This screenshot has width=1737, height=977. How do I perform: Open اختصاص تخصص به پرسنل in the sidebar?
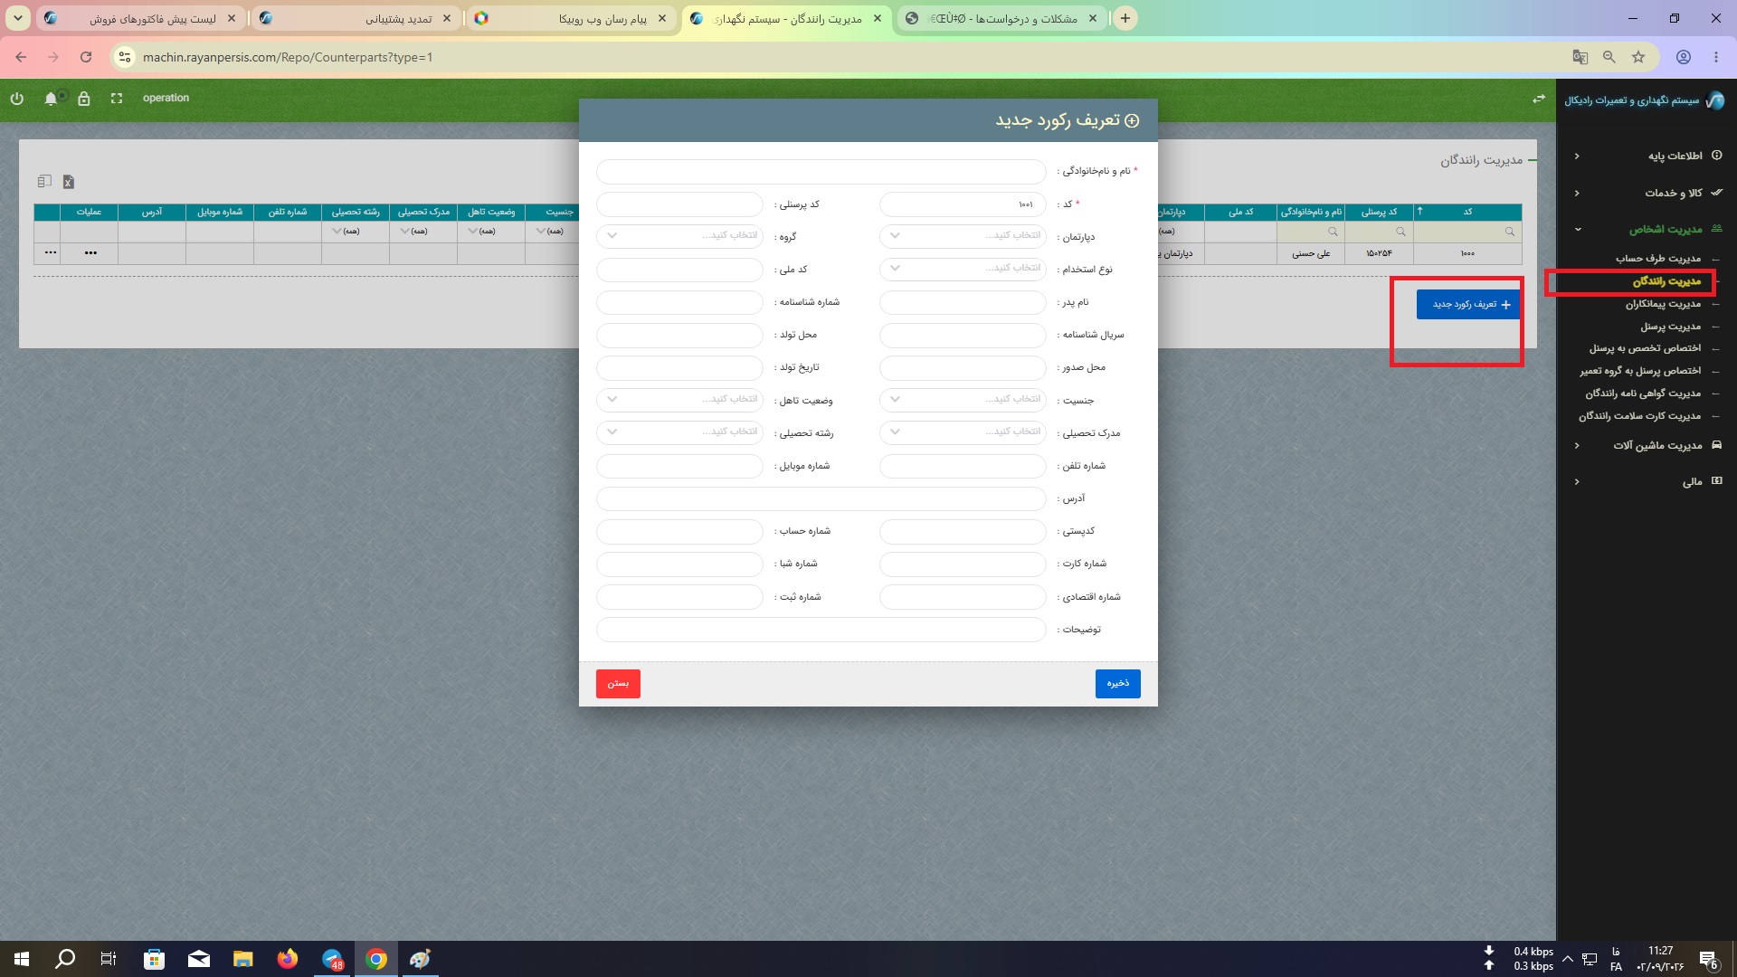[x=1645, y=348]
